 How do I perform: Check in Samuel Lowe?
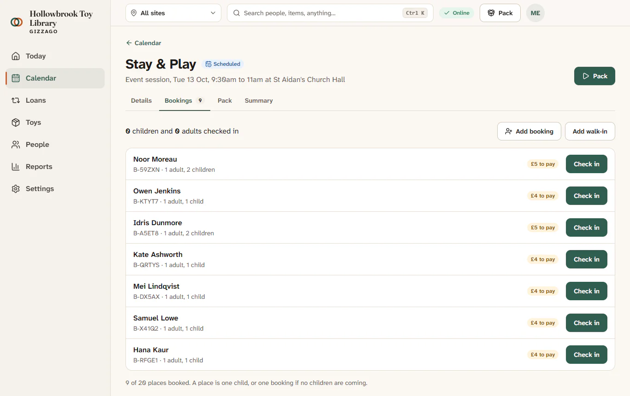coord(587,323)
